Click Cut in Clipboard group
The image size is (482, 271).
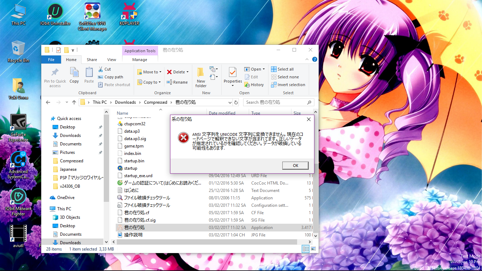click(x=104, y=69)
